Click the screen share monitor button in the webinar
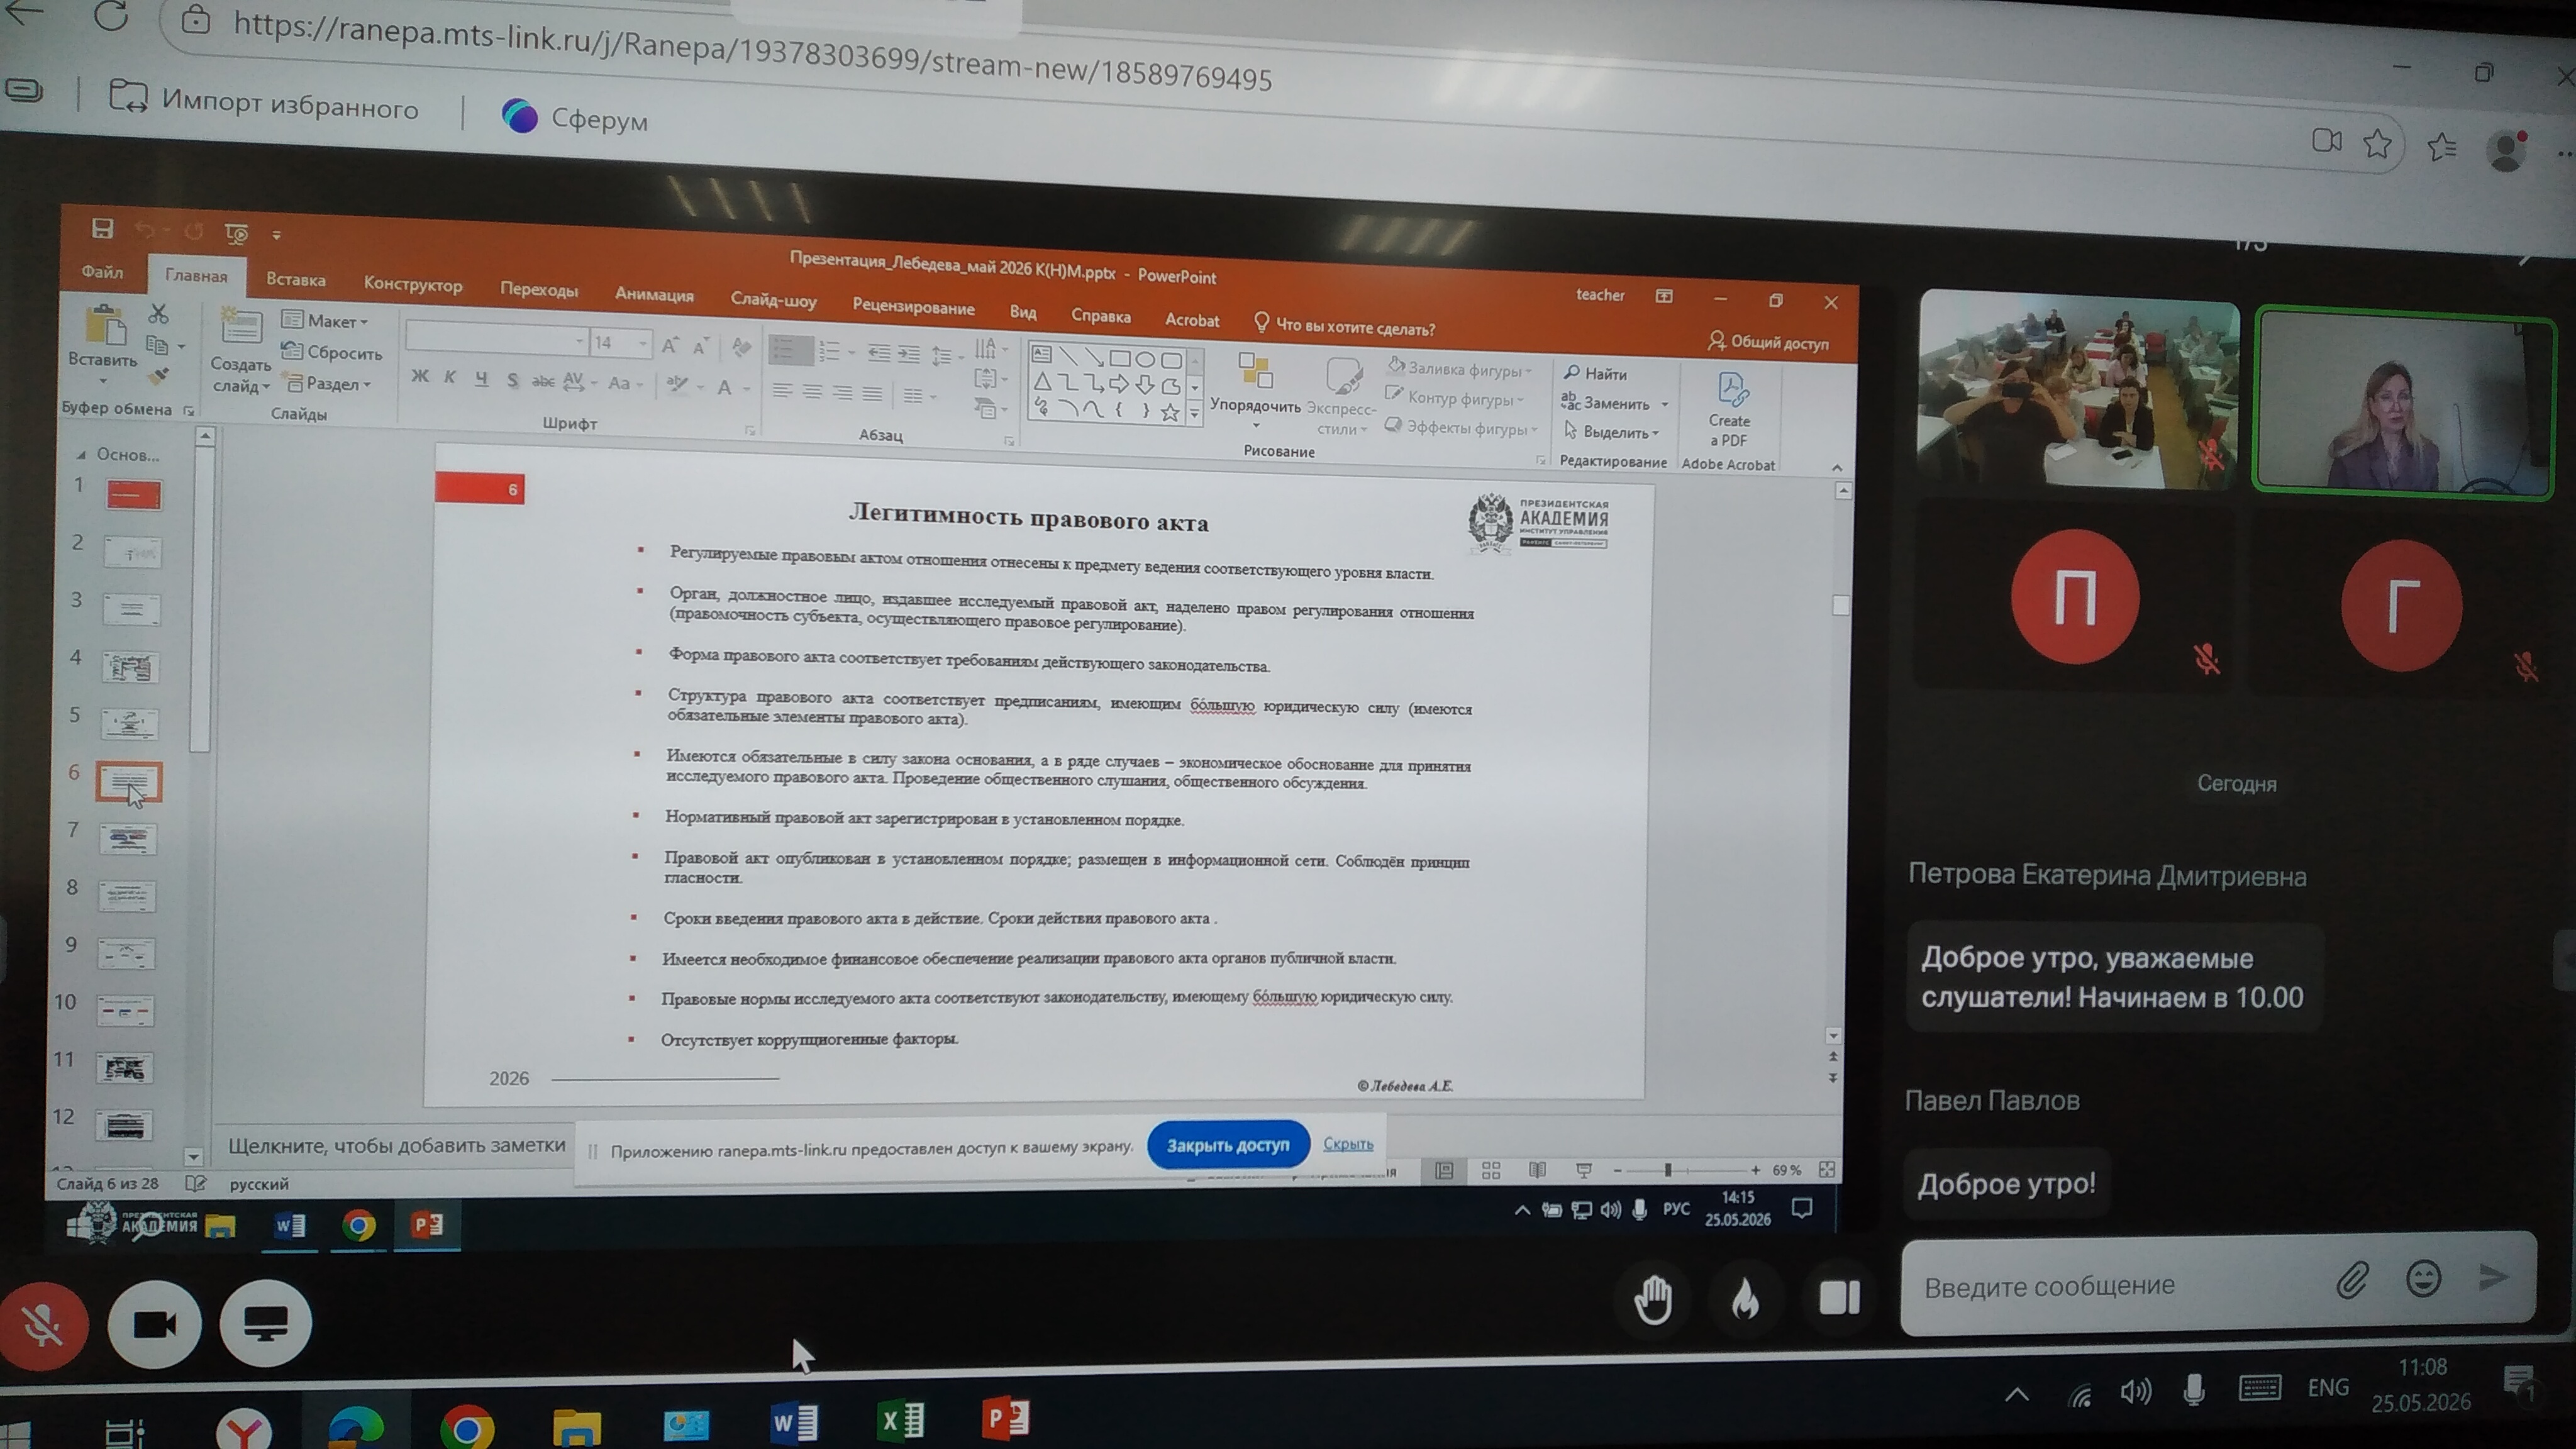 pyautogui.click(x=266, y=1323)
